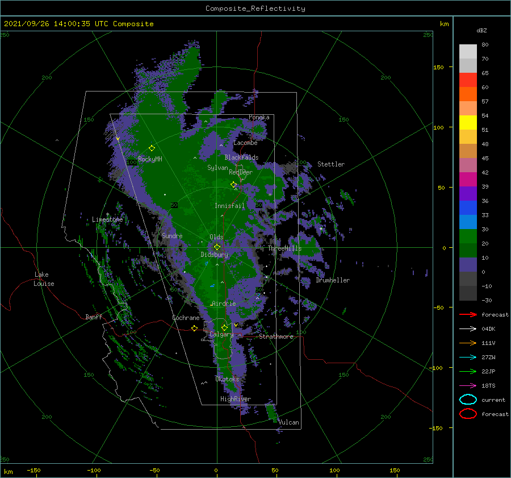Select the violet 36-39 dBZ swatch
This screenshot has width=511, height=478.
tap(468, 194)
